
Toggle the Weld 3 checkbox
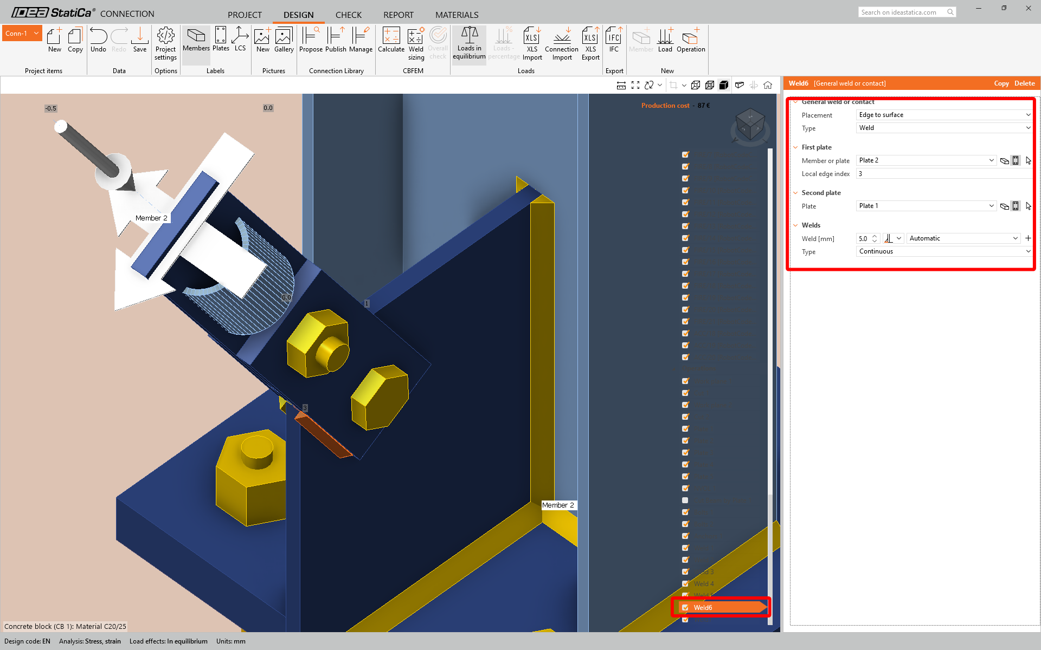coord(685,571)
